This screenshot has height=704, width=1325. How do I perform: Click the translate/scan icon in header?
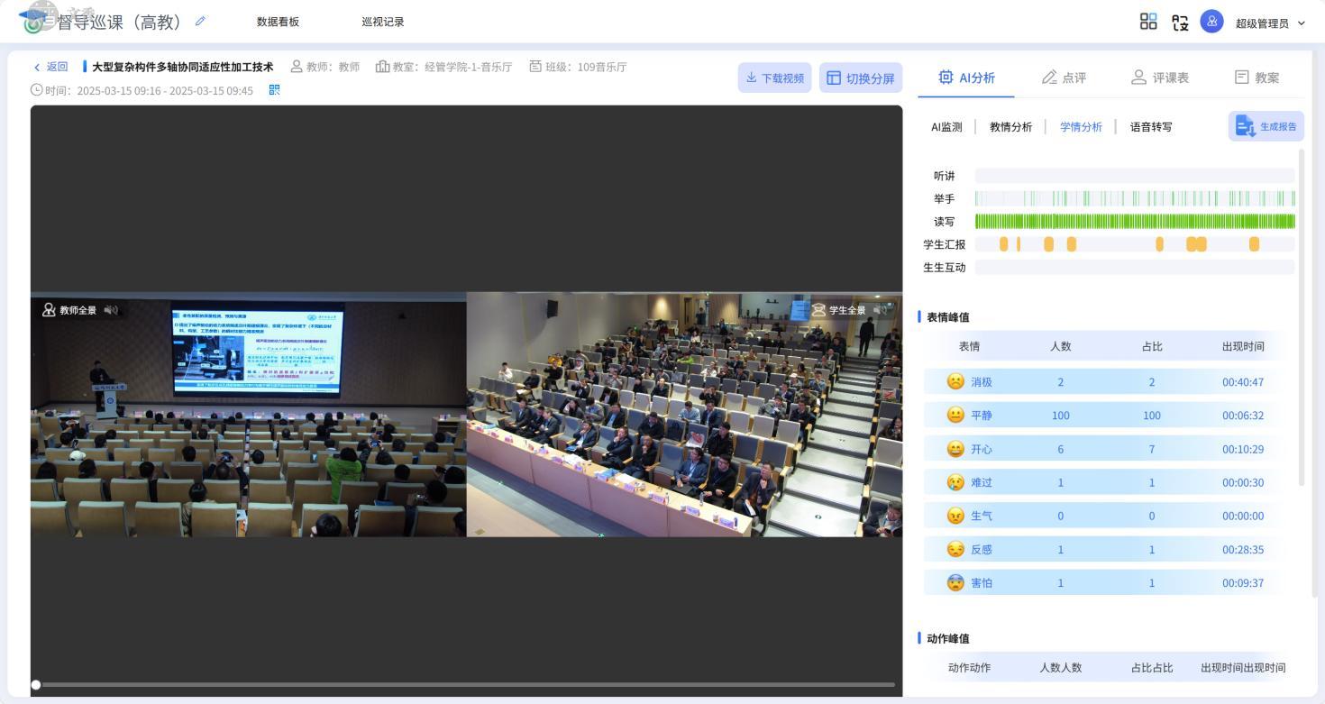pos(1180,23)
